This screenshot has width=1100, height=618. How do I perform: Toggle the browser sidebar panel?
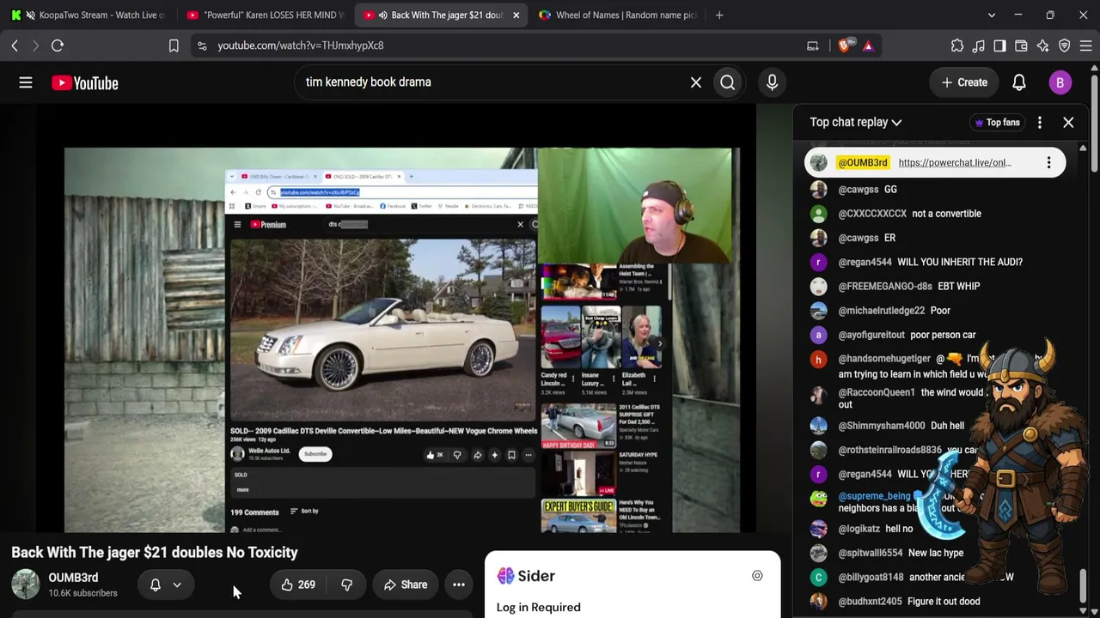coord(999,45)
